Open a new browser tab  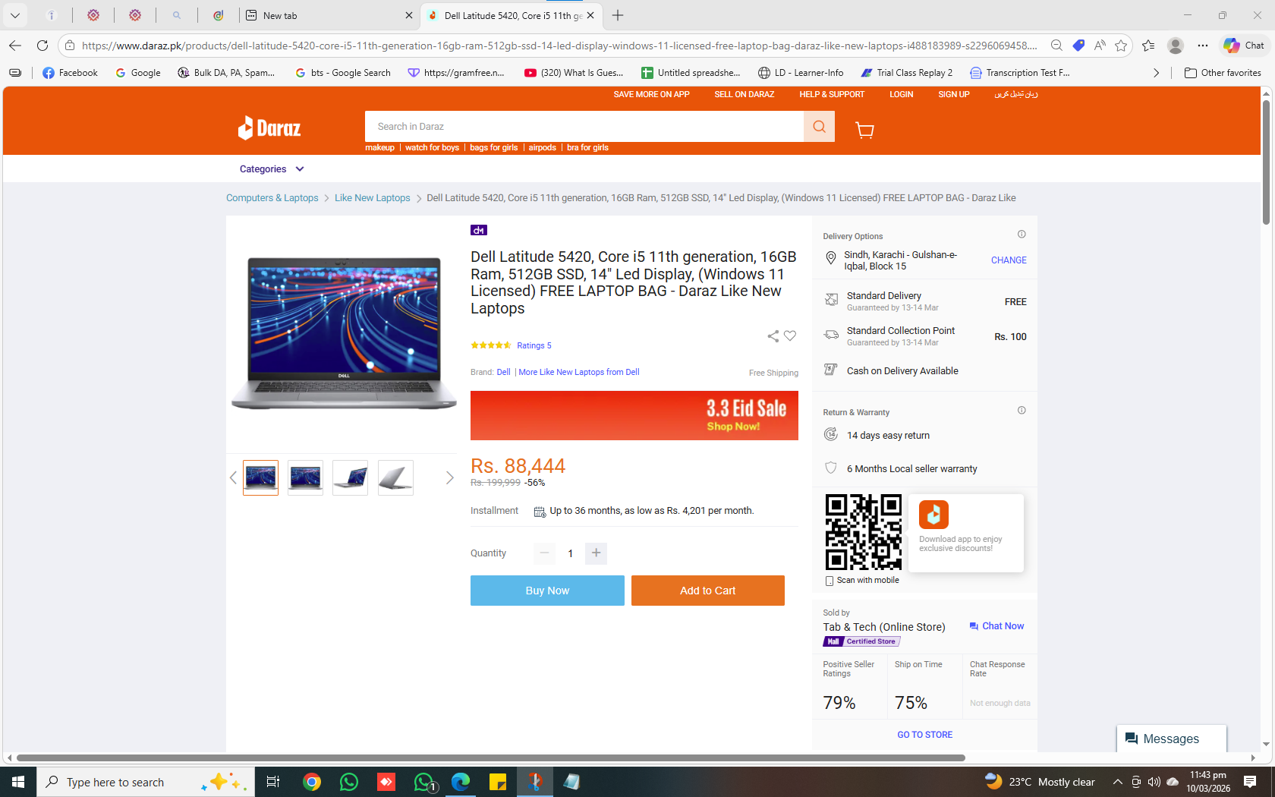[x=618, y=15]
